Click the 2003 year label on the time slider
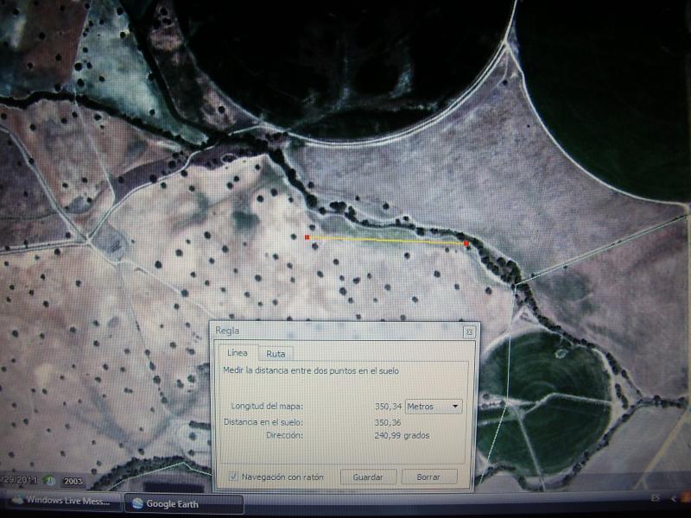This screenshot has height=518, width=691. (71, 481)
